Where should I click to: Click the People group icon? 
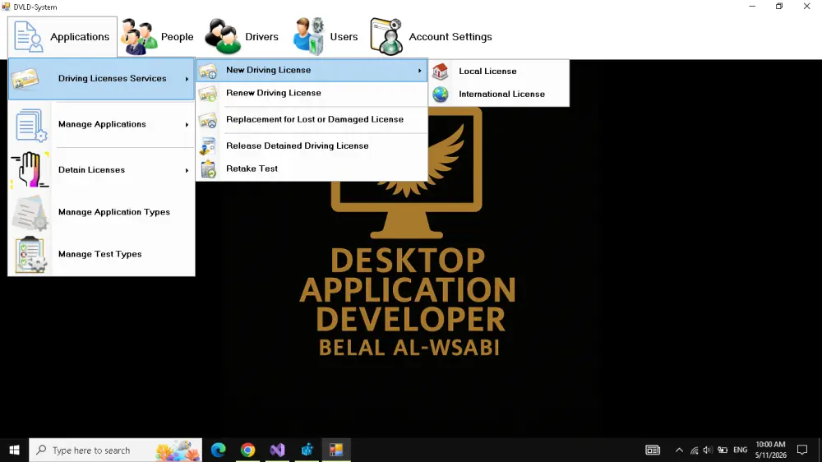point(138,36)
